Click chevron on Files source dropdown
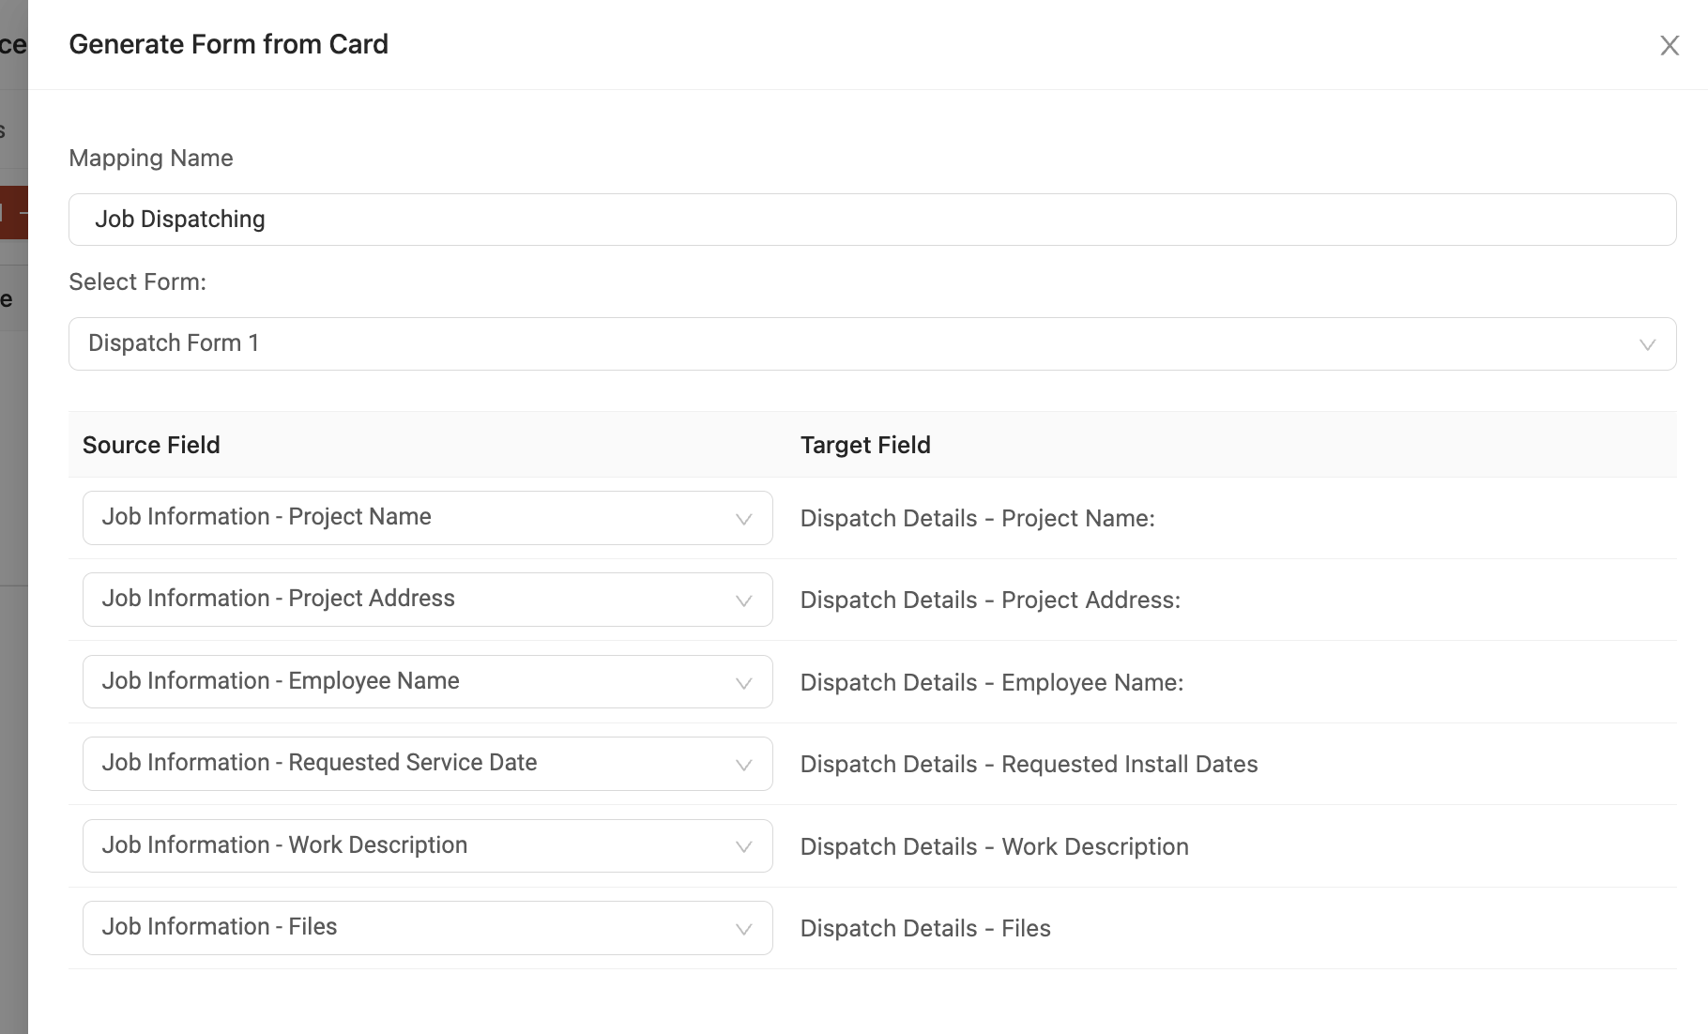The image size is (1708, 1034). (x=743, y=929)
